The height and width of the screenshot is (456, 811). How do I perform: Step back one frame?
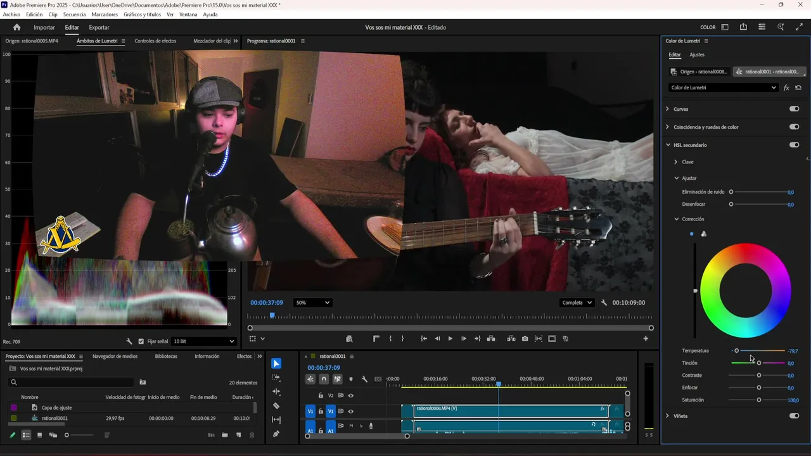coord(437,339)
